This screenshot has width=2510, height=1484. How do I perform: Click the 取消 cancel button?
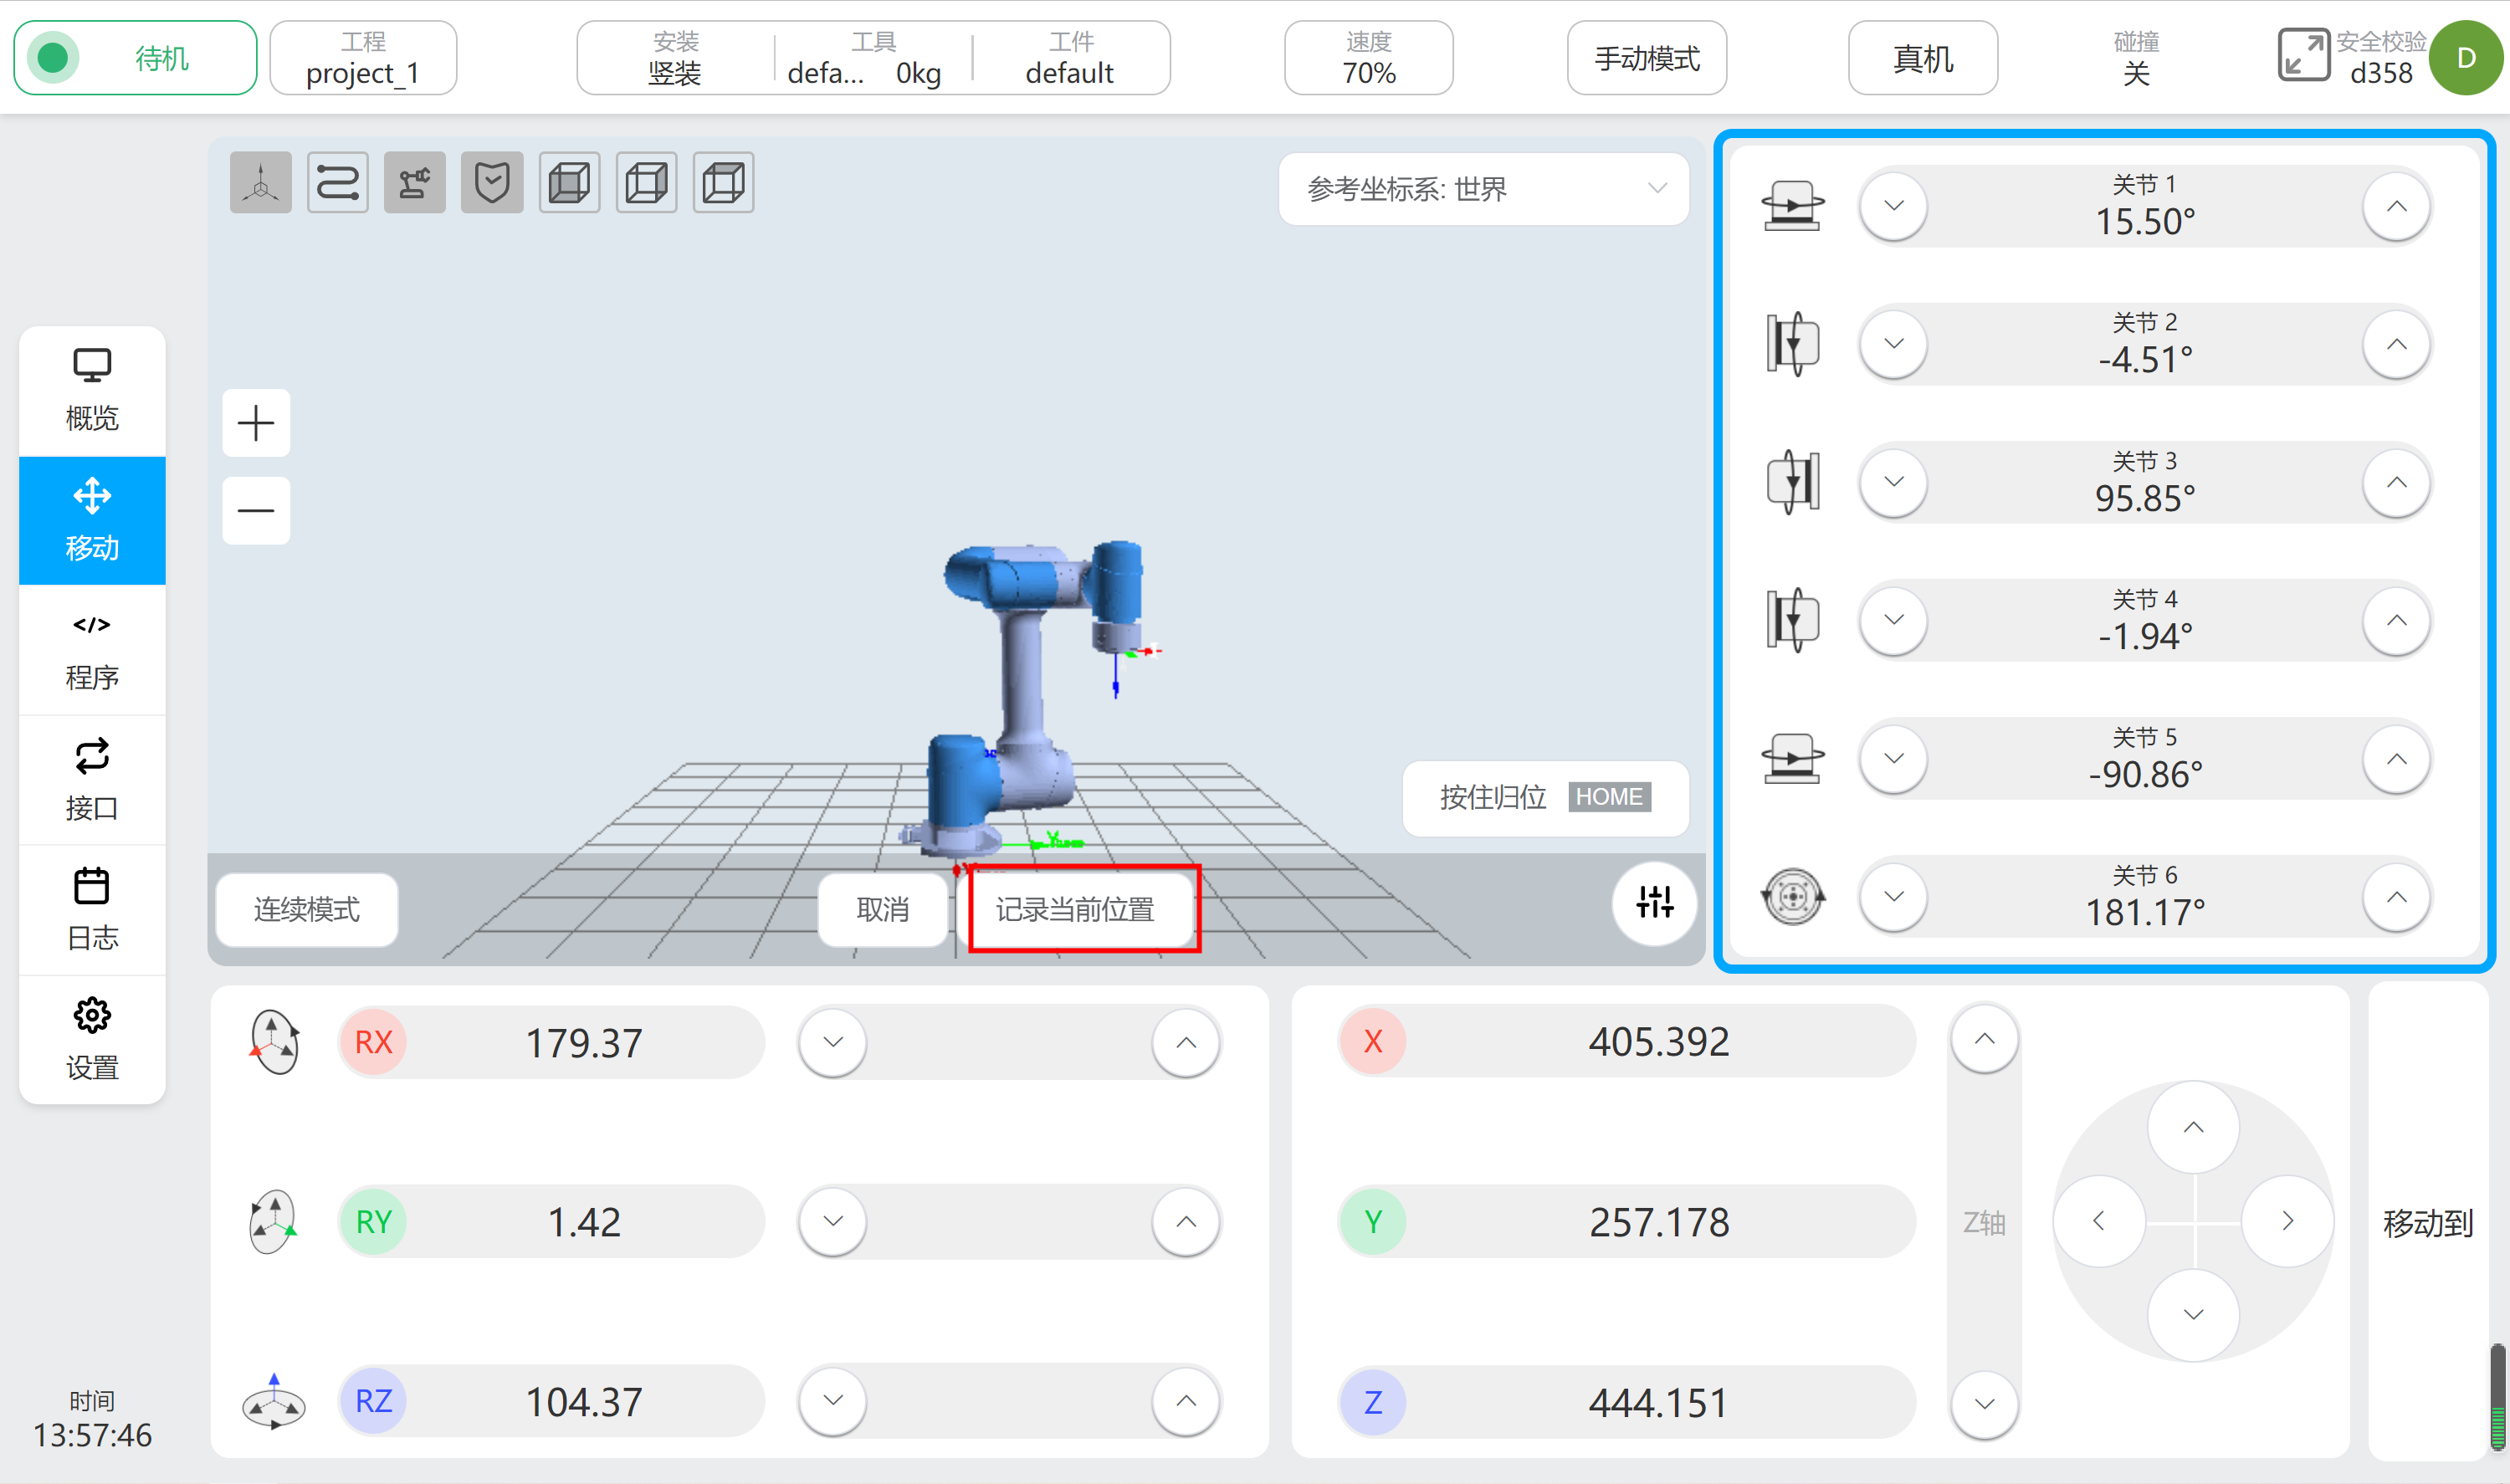pyautogui.click(x=882, y=909)
